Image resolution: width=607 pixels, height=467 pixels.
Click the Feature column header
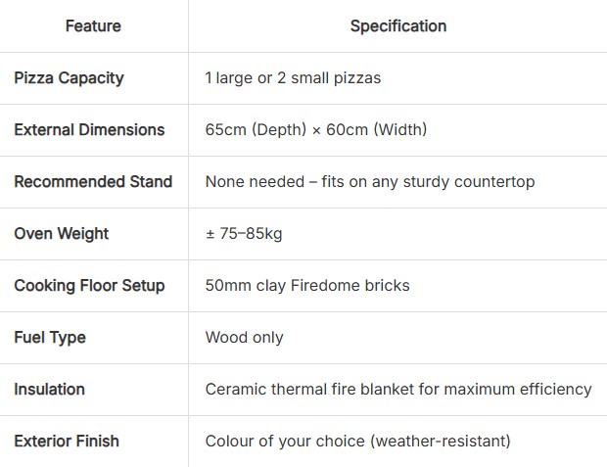[93, 26]
